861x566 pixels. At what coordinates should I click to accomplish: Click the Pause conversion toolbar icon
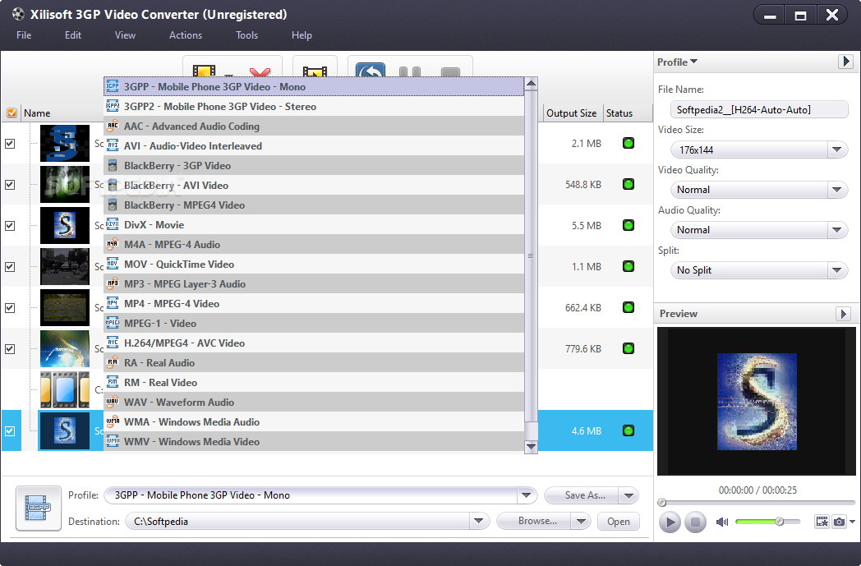410,71
